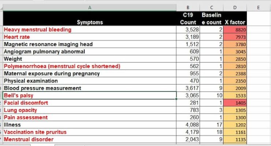
Task: Select the Bell's palsy cell
Action: [90, 95]
